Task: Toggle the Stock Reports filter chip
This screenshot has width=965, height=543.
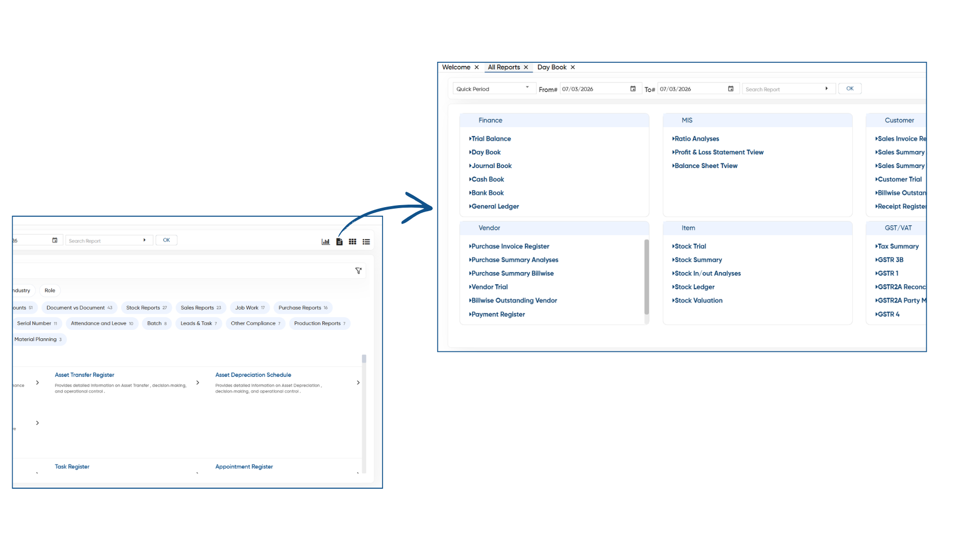Action: [x=147, y=308]
